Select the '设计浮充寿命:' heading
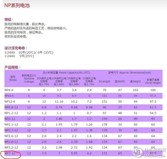 point(16,48)
